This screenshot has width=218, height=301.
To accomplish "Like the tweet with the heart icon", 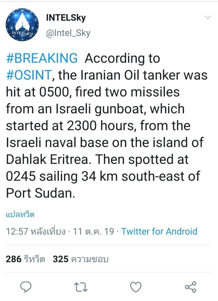I will point(135,287).
